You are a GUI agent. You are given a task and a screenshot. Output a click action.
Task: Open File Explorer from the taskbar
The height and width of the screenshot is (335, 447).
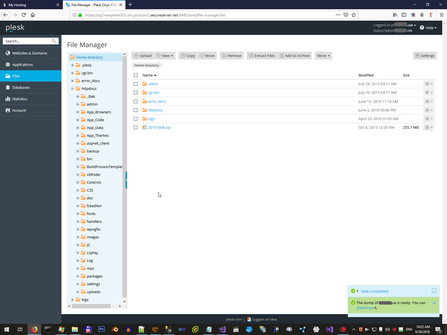point(75,329)
